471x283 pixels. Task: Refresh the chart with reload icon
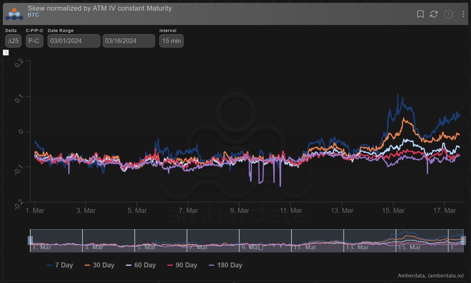click(x=434, y=14)
